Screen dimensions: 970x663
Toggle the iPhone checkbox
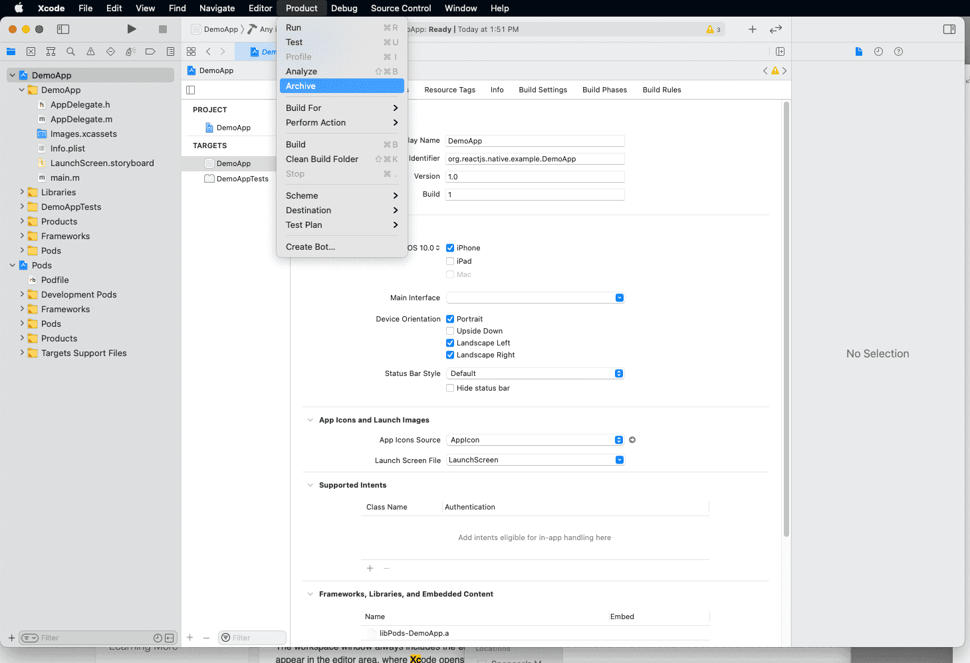(x=450, y=248)
